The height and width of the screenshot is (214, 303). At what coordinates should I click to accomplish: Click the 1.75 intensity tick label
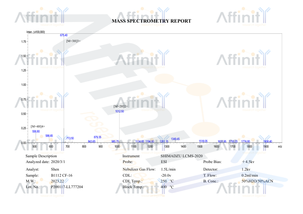24,42
